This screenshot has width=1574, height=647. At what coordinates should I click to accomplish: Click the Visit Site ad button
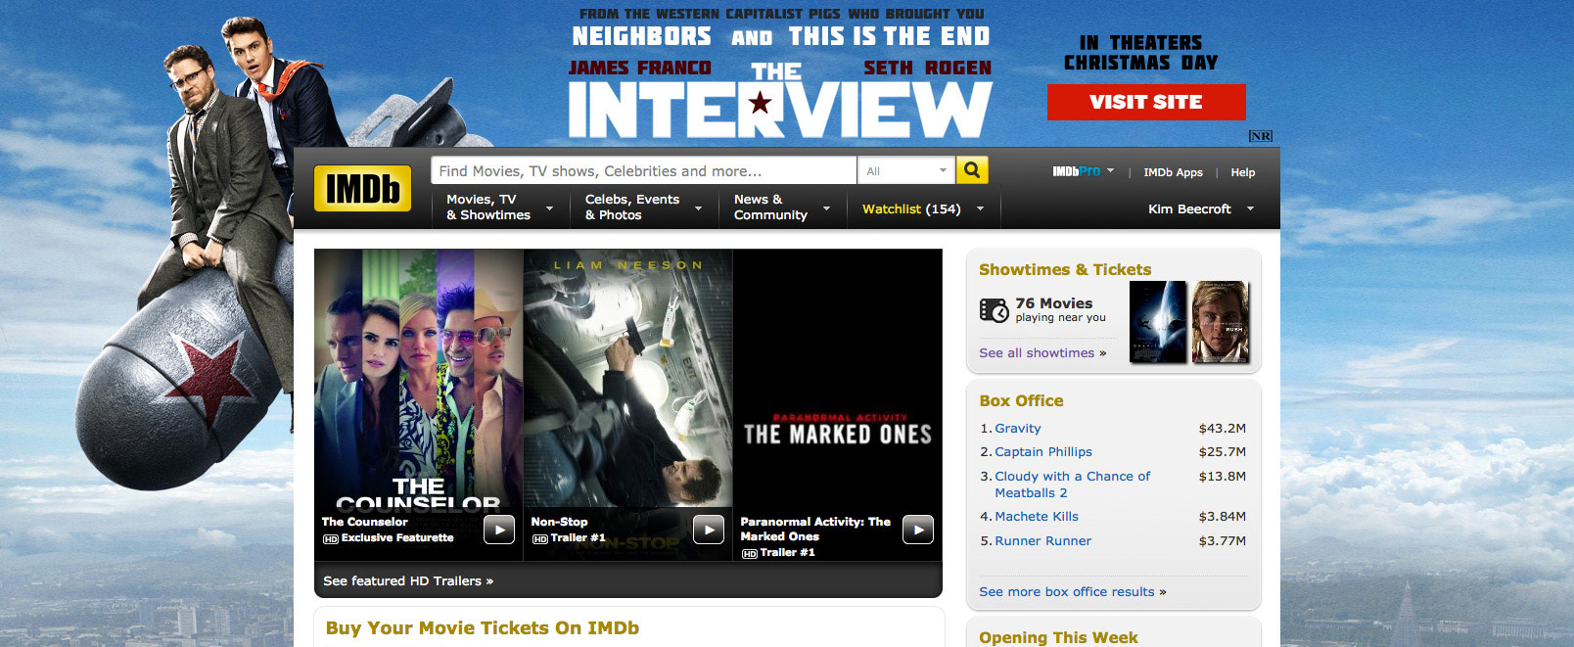click(x=1146, y=102)
